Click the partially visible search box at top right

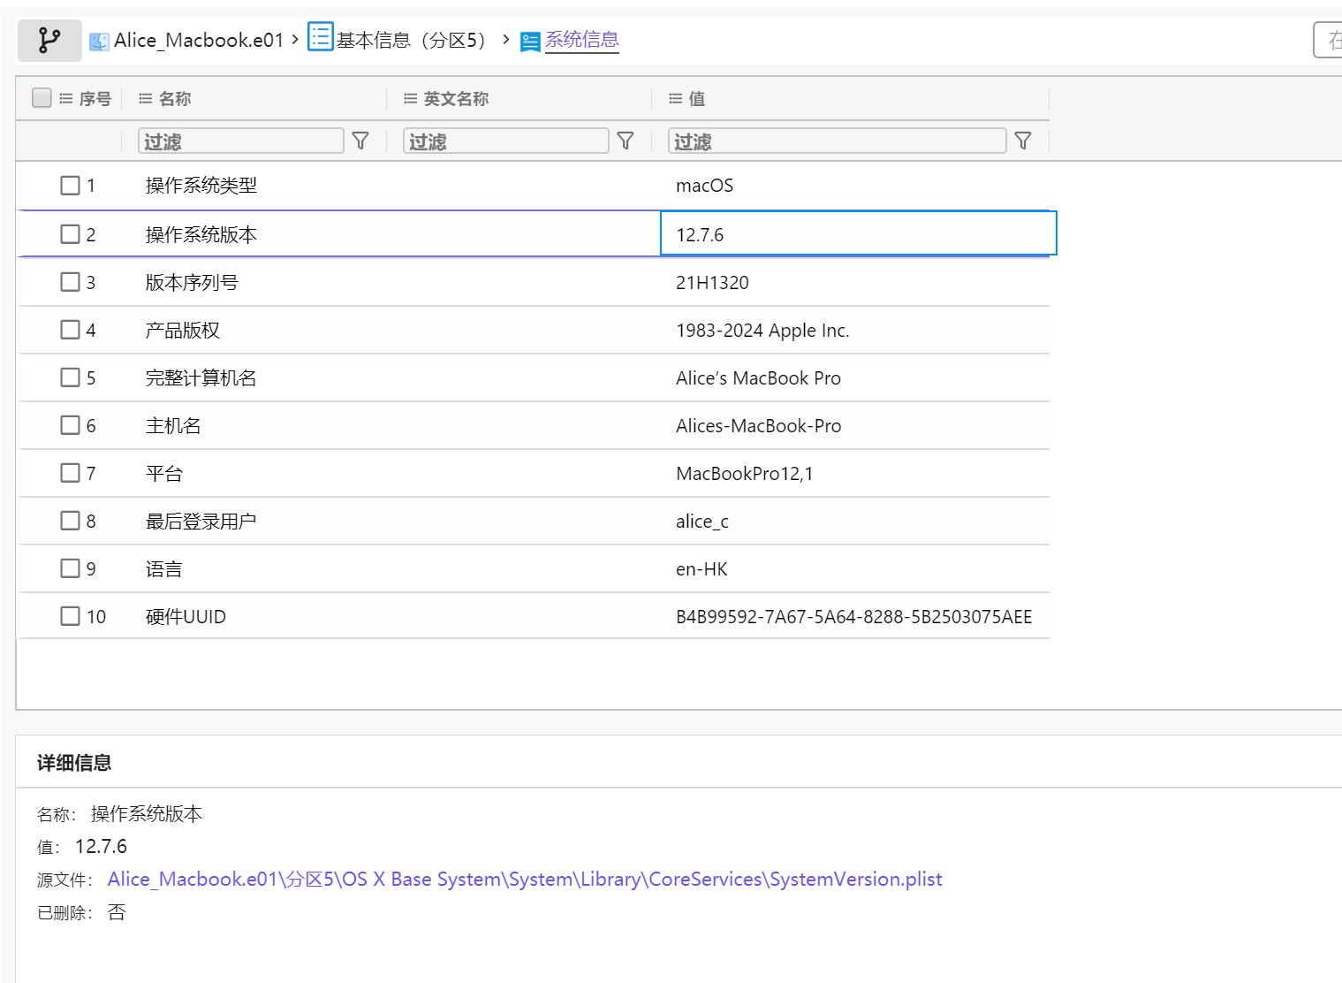click(x=1328, y=40)
